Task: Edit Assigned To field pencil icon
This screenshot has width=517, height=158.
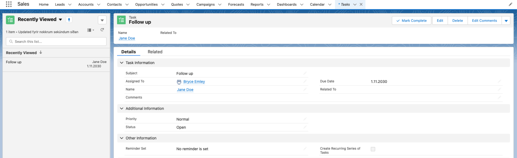Action: pyautogui.click(x=305, y=81)
